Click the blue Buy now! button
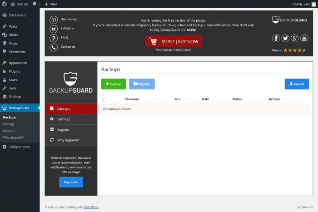Viewport: 318px width, 212px height. coord(71,182)
